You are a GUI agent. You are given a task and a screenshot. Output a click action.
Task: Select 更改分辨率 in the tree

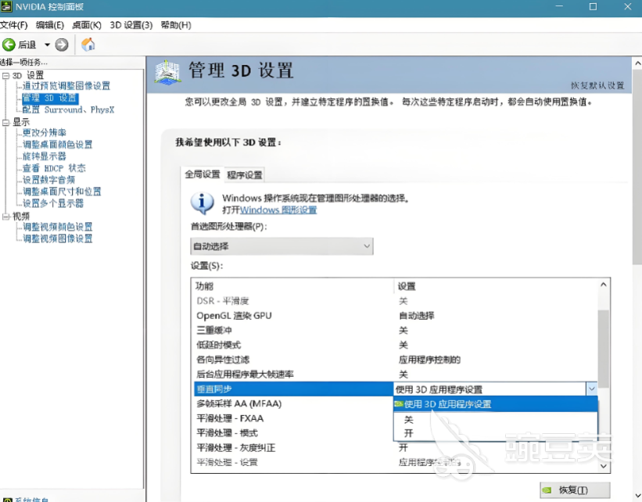pos(45,133)
